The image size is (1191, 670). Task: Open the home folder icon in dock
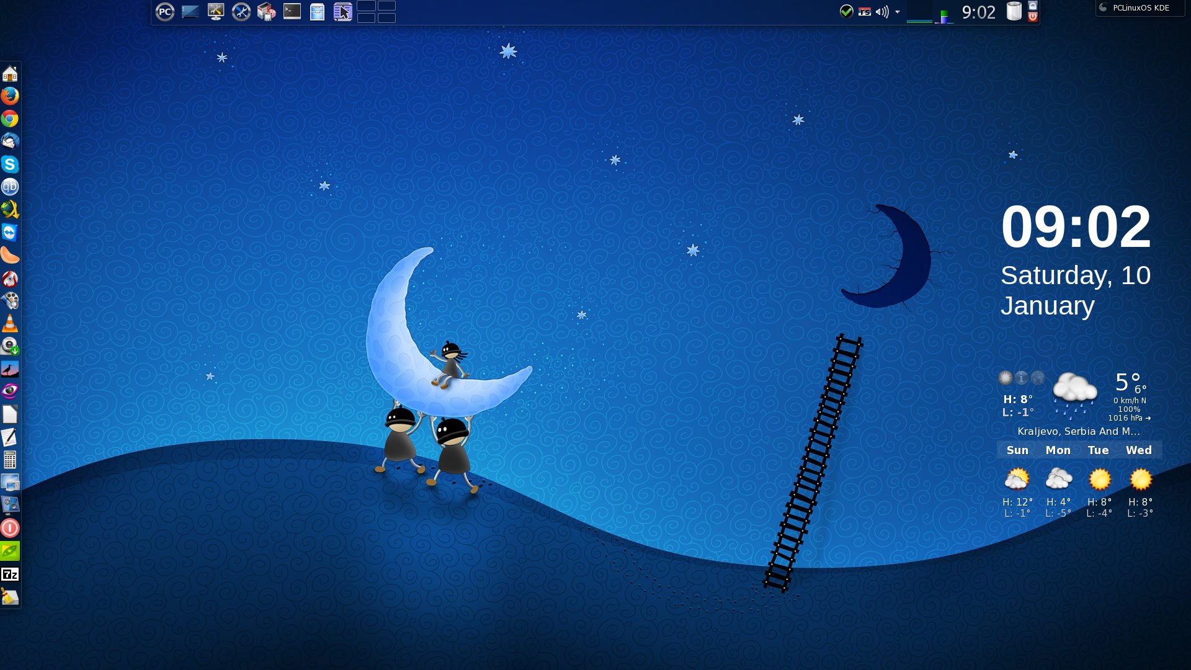click(x=9, y=74)
